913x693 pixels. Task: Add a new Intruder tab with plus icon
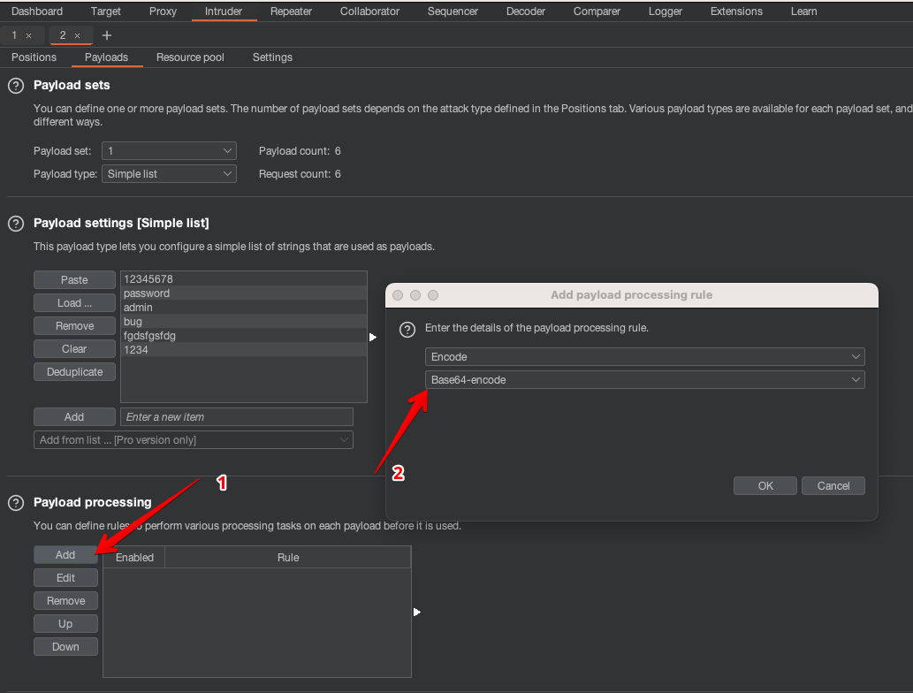(107, 35)
